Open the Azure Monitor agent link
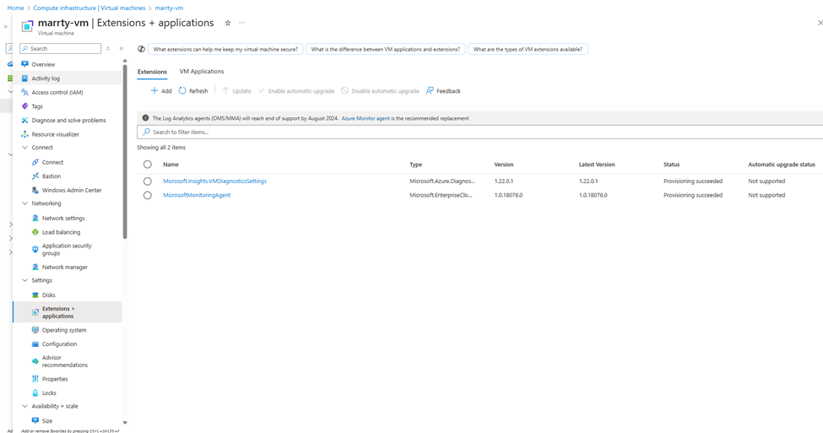Viewport: 823px width, 433px height. click(x=365, y=118)
